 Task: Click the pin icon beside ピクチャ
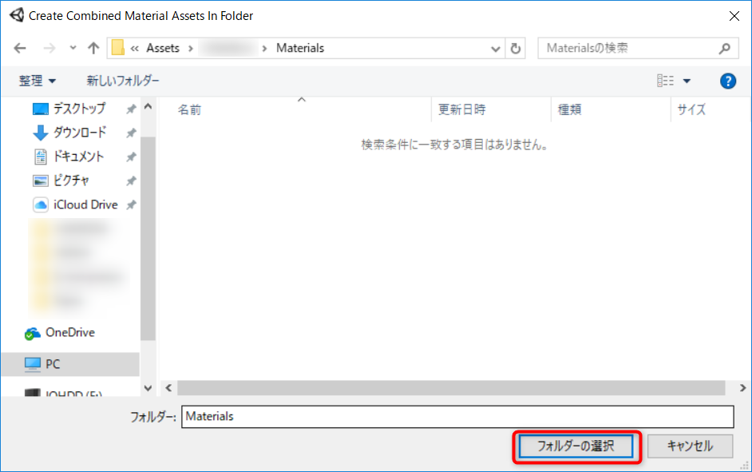point(131,180)
